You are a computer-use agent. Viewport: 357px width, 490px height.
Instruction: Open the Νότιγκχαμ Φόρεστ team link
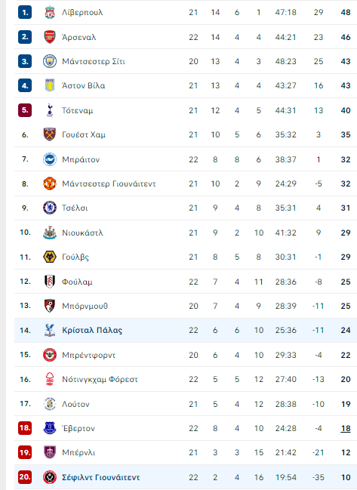point(100,379)
